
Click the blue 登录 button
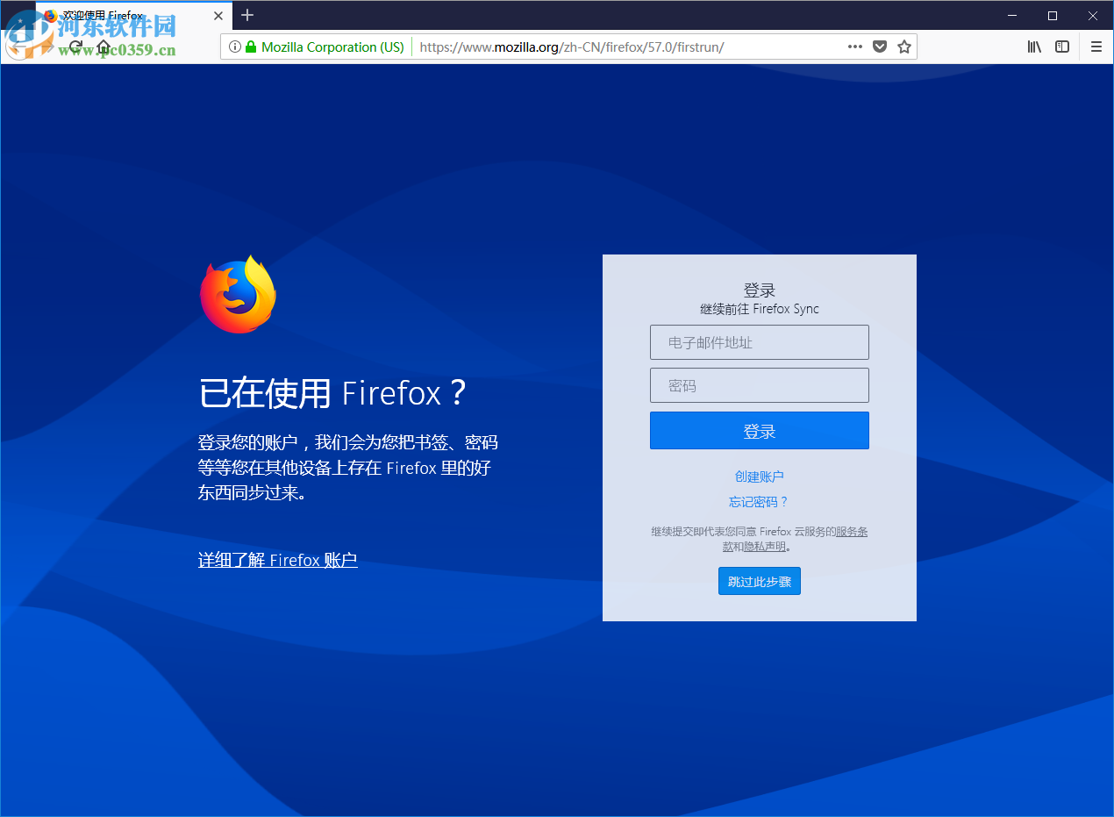click(759, 430)
